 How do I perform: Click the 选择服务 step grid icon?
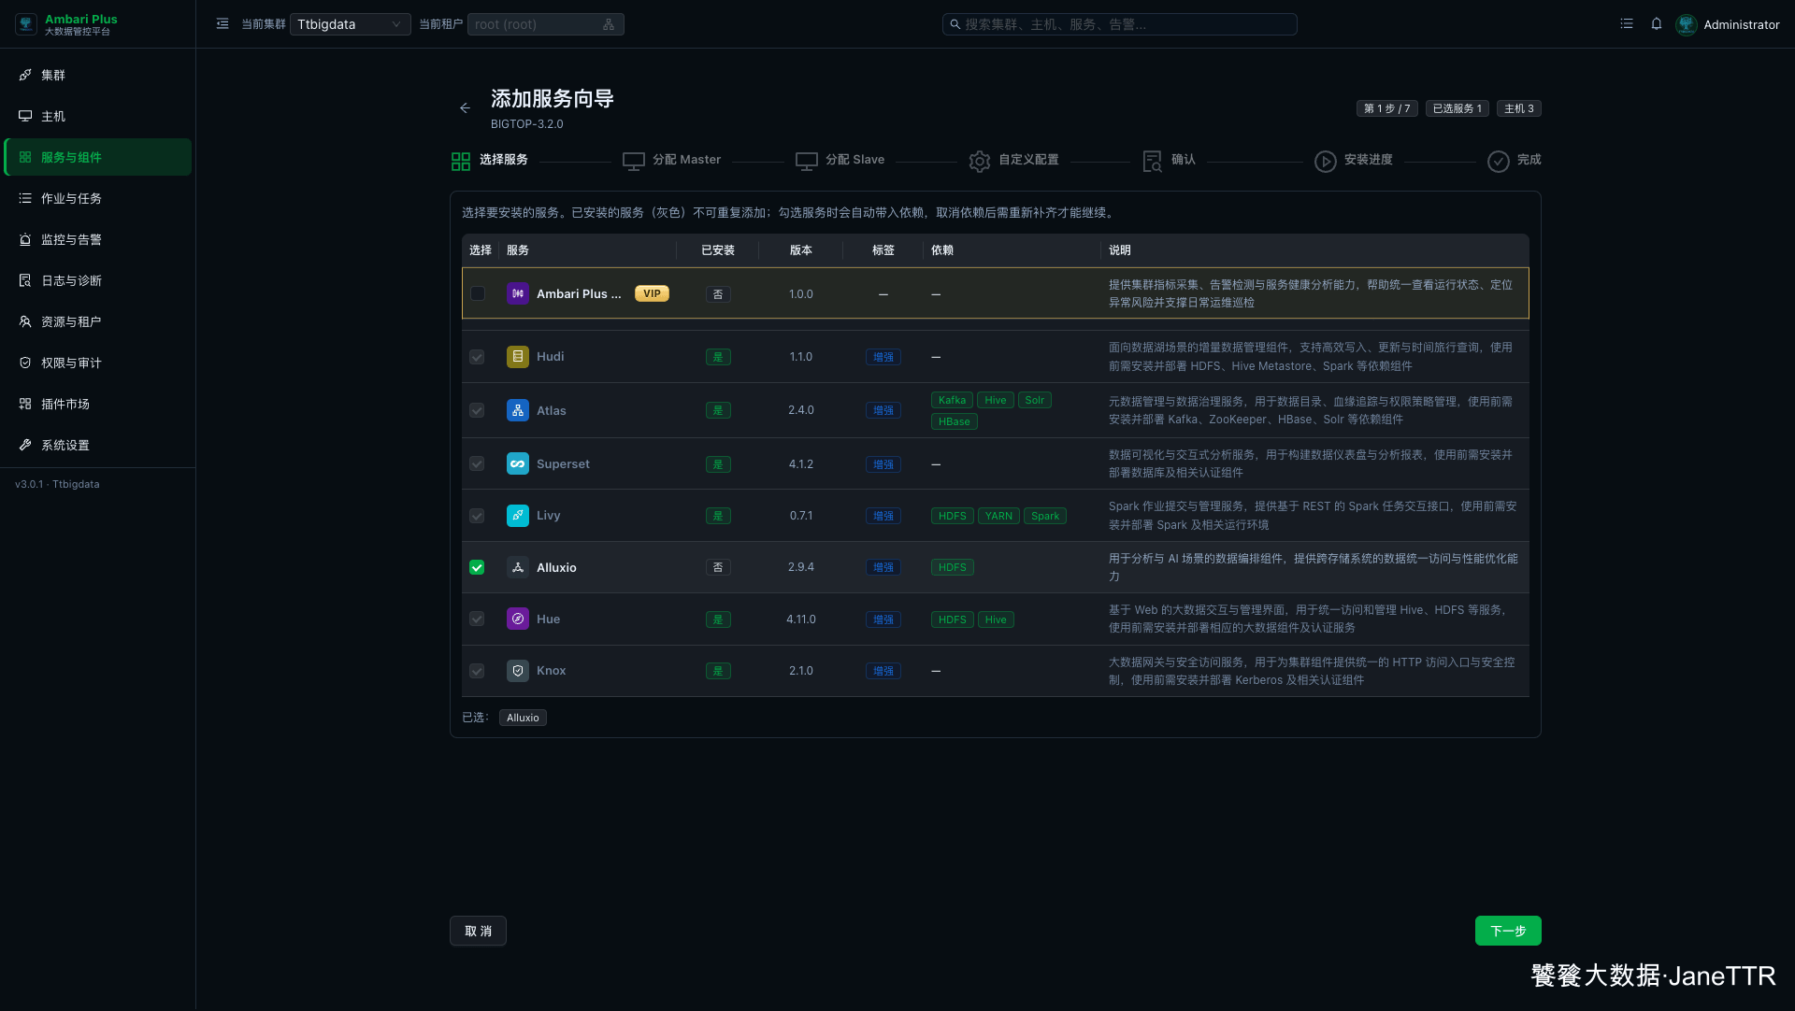click(461, 162)
